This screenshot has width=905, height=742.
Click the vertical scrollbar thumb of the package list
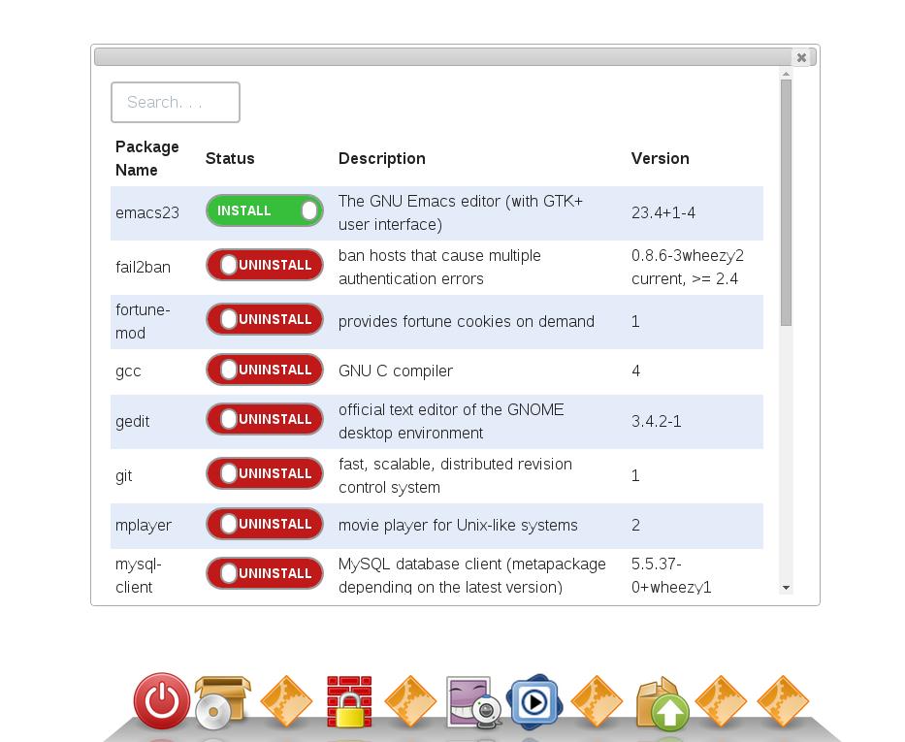(786, 202)
